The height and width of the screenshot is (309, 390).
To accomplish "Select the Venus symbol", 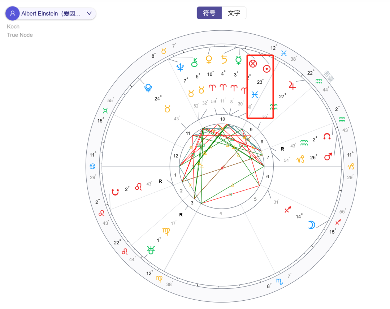I will point(209,59).
